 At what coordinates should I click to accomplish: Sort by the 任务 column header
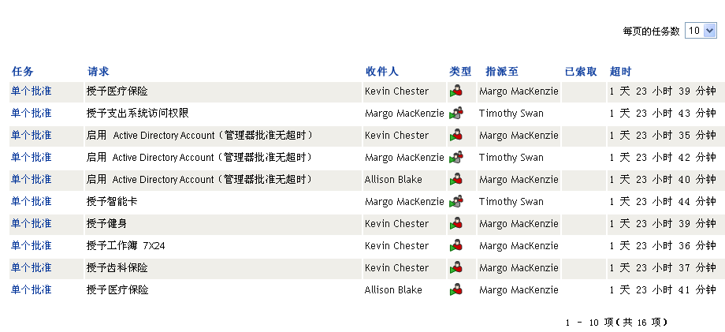pos(23,72)
